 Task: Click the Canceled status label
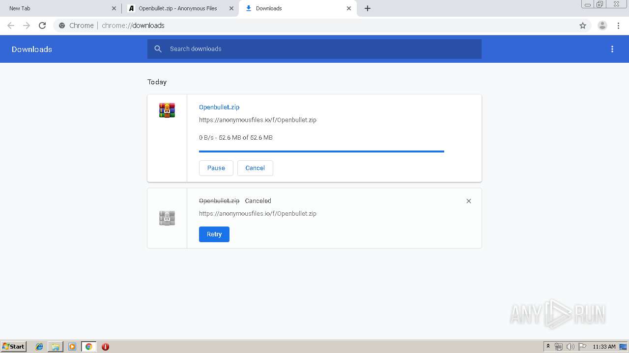(258, 201)
